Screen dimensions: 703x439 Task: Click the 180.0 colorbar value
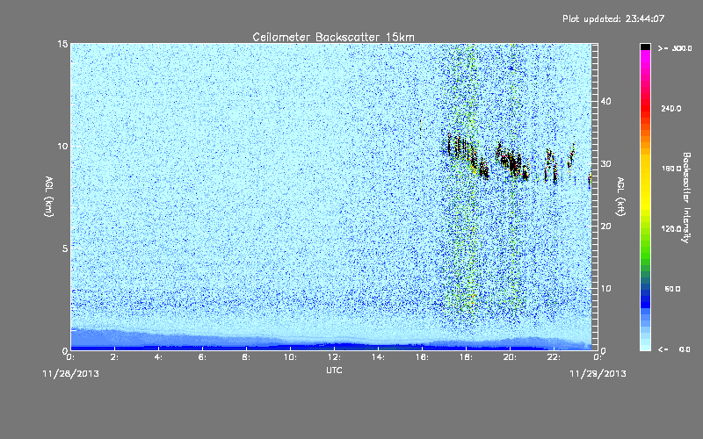(670, 169)
